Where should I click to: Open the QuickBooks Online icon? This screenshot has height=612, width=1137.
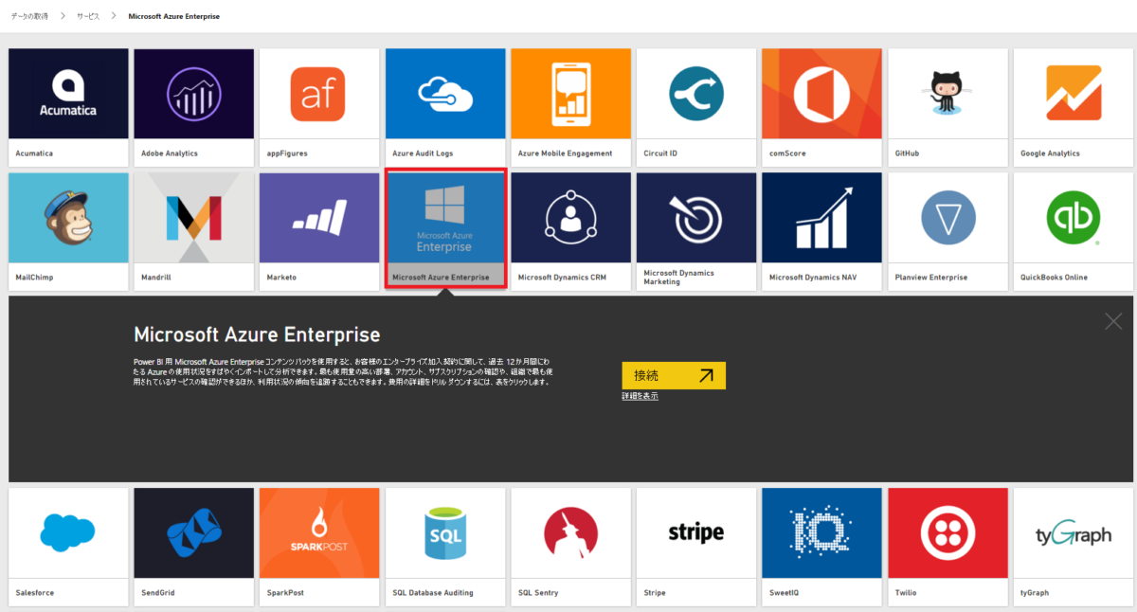click(x=1073, y=217)
